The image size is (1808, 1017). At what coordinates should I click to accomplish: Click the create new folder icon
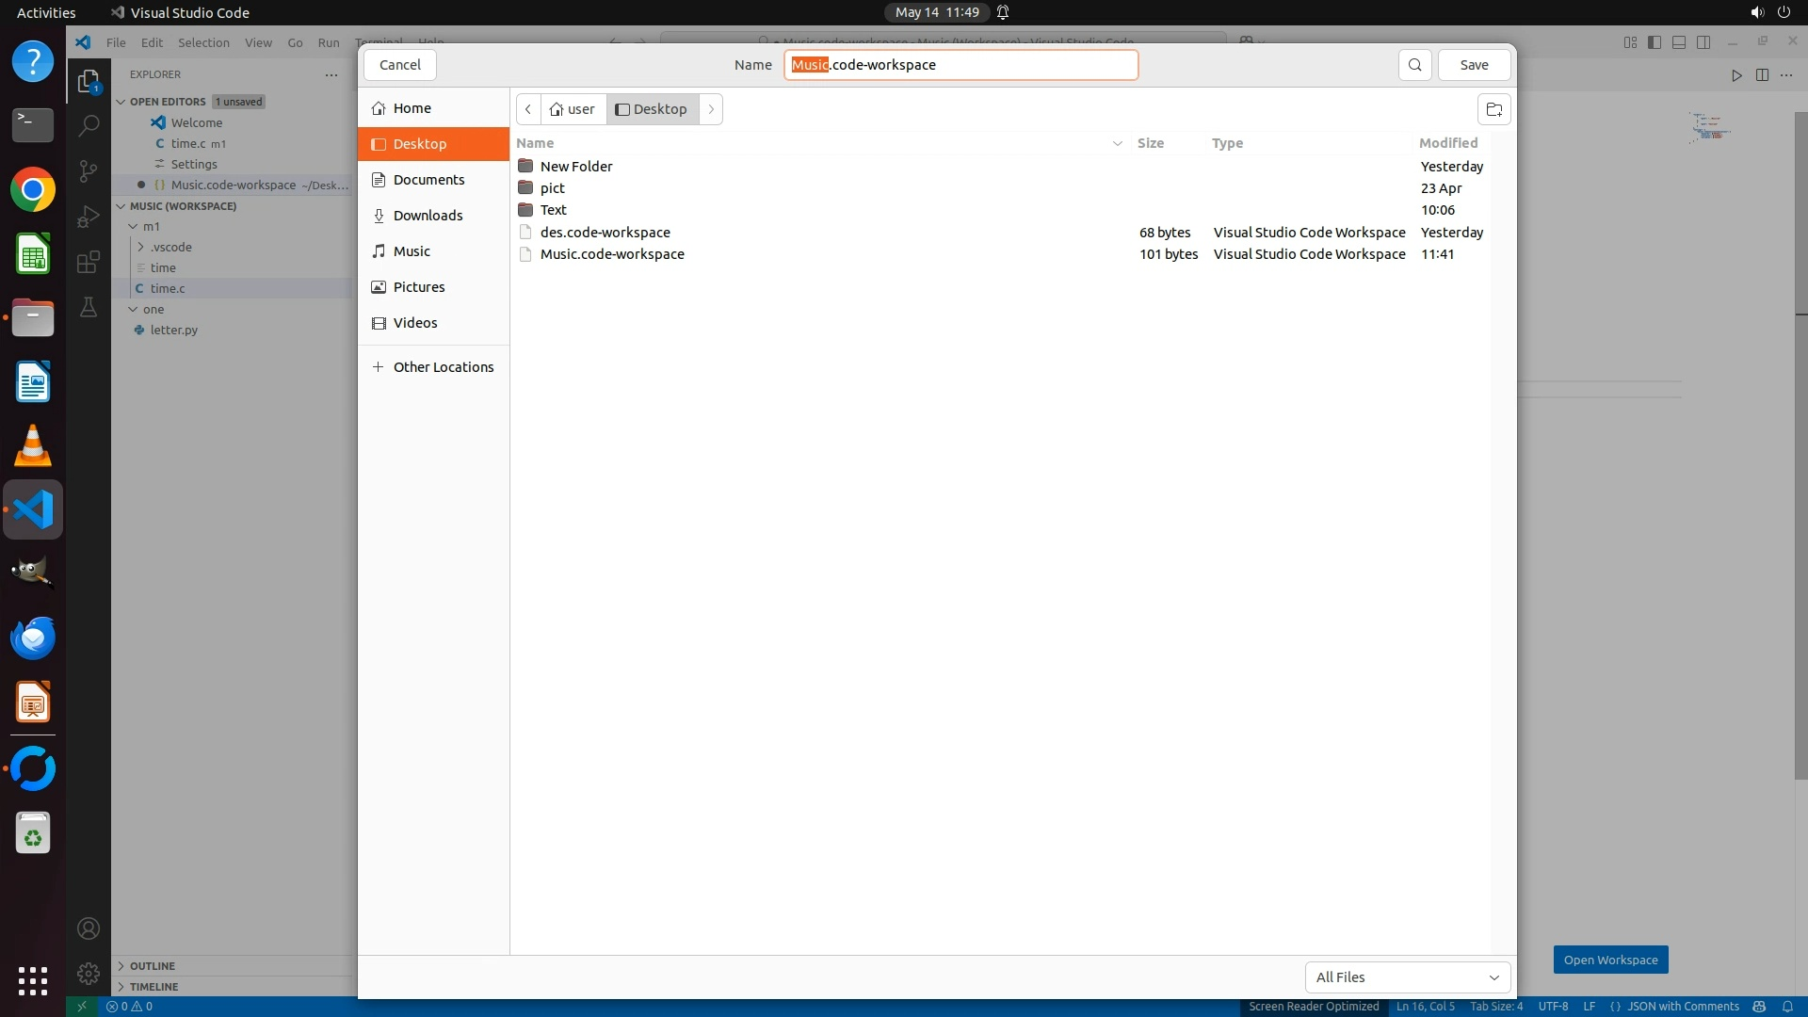coord(1493,109)
